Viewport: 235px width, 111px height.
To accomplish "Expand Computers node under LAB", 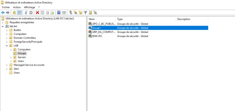I will pos(11,49).
